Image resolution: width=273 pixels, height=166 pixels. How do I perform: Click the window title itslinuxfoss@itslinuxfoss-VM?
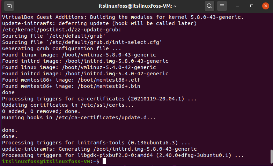pos(138,6)
